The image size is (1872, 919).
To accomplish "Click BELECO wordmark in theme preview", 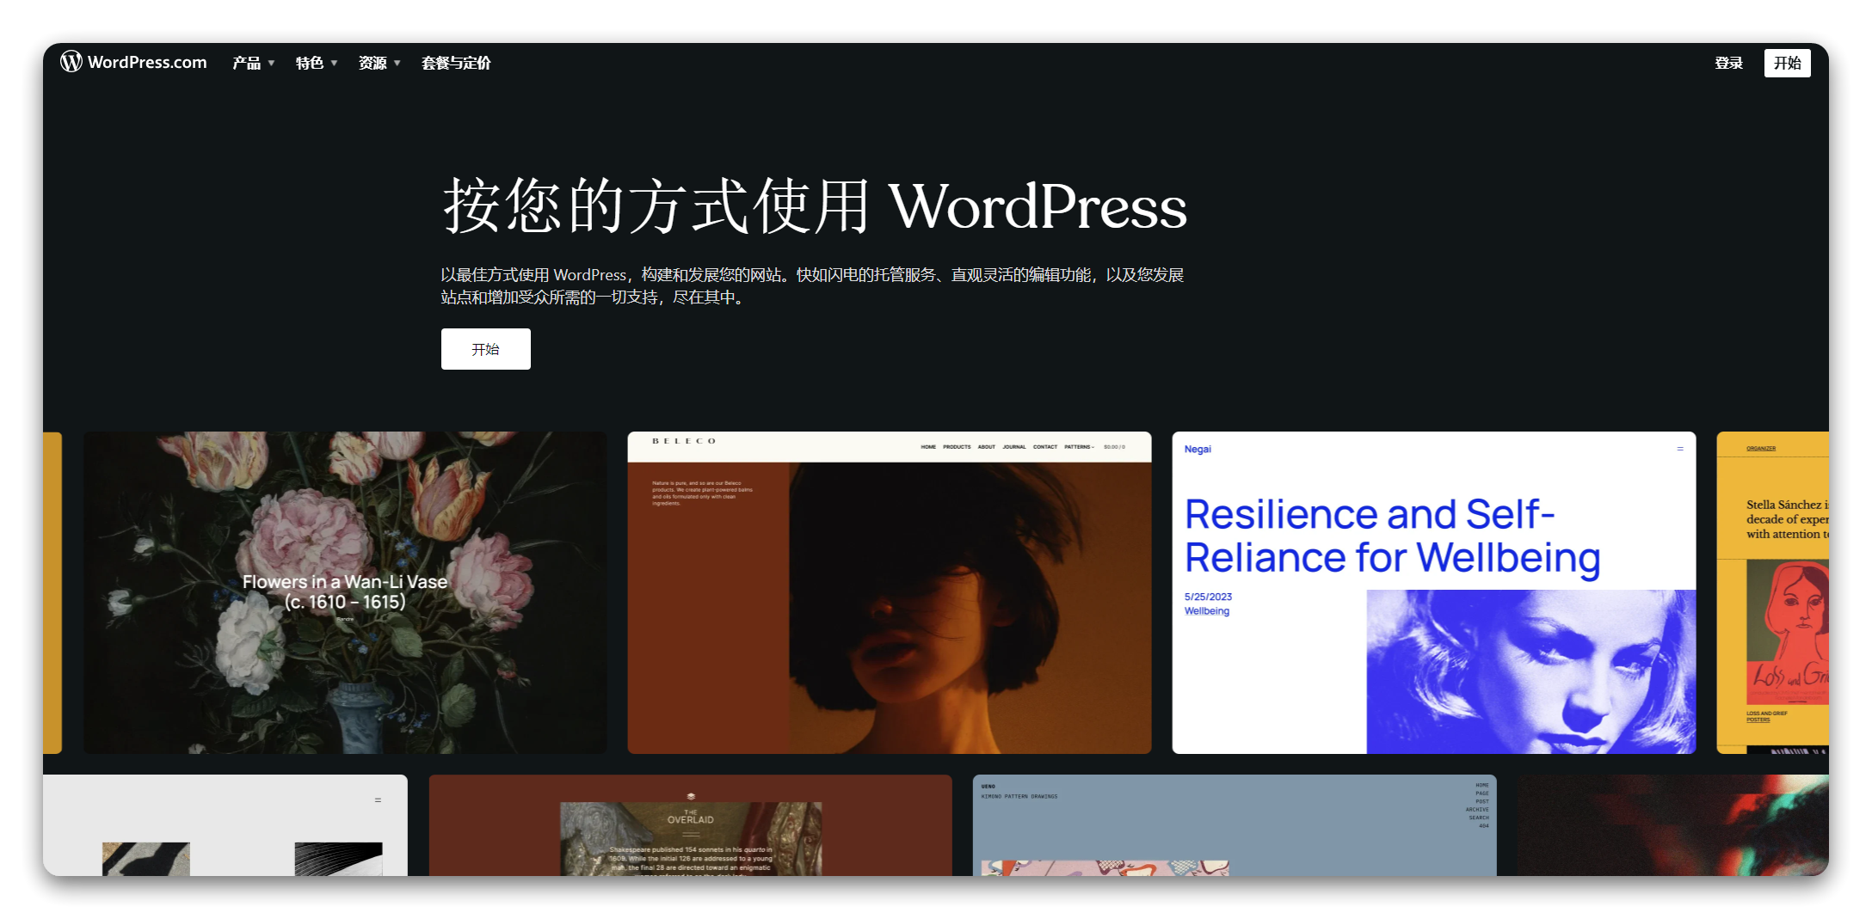I will click(x=684, y=441).
